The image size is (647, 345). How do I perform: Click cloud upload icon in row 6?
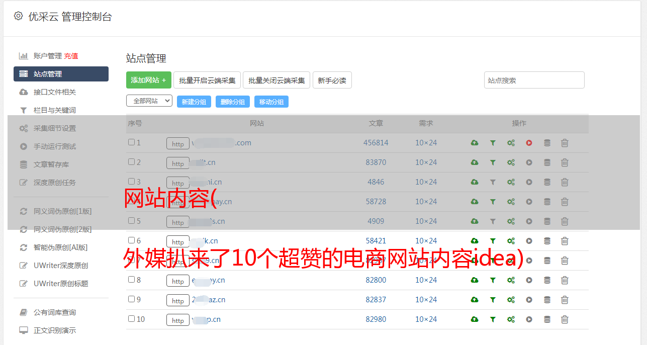(475, 241)
